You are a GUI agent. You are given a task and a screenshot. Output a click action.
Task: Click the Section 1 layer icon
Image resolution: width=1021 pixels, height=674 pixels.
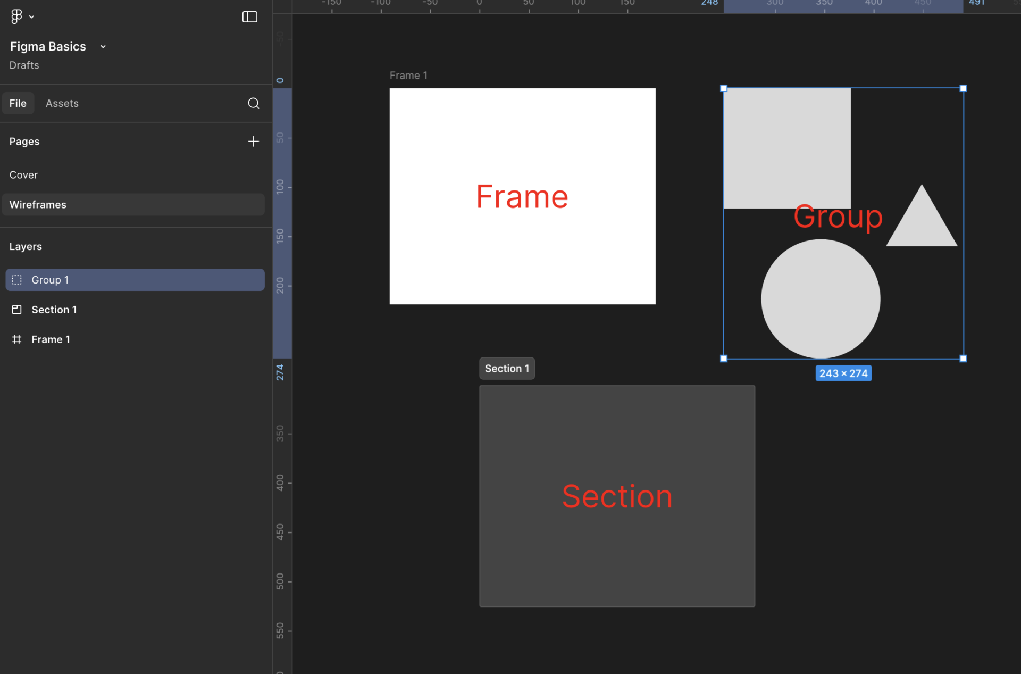(17, 310)
